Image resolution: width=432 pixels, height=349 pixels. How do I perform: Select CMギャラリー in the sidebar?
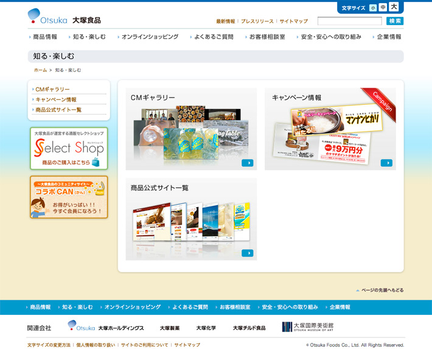click(52, 90)
